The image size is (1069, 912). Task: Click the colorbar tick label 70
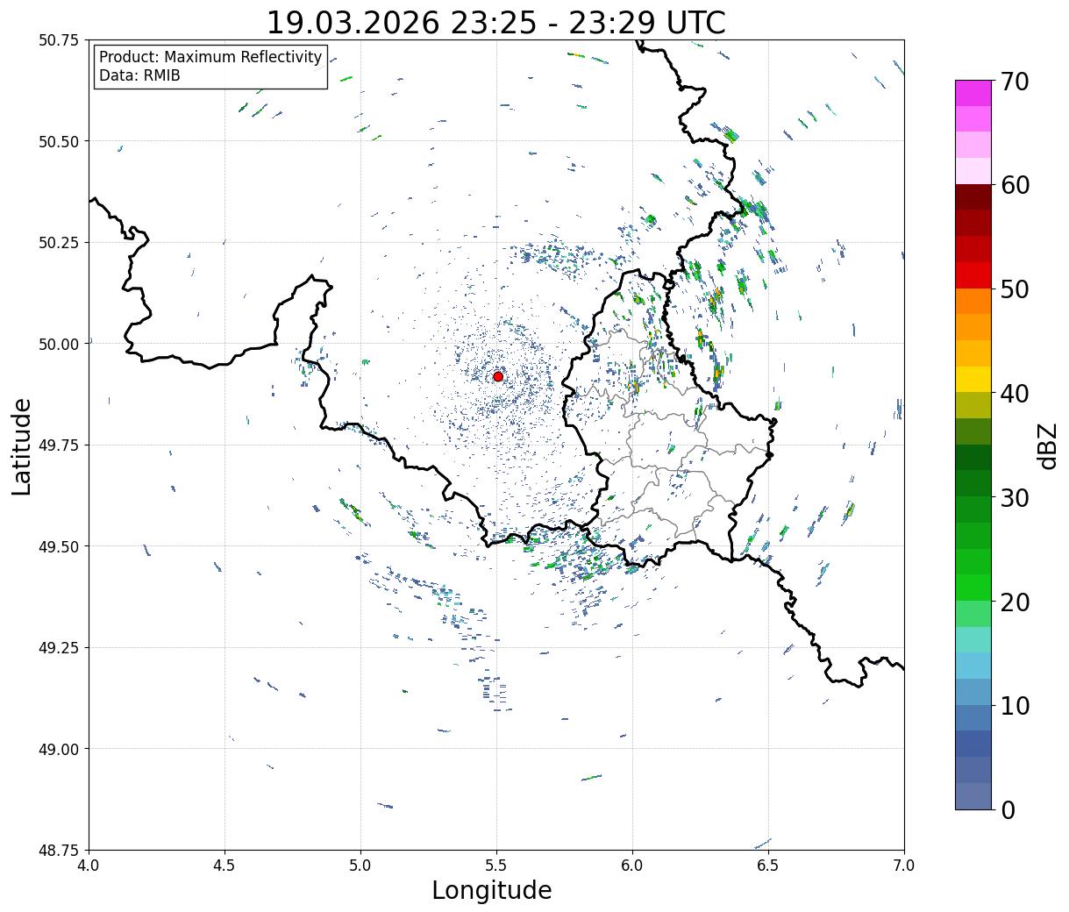(1015, 82)
